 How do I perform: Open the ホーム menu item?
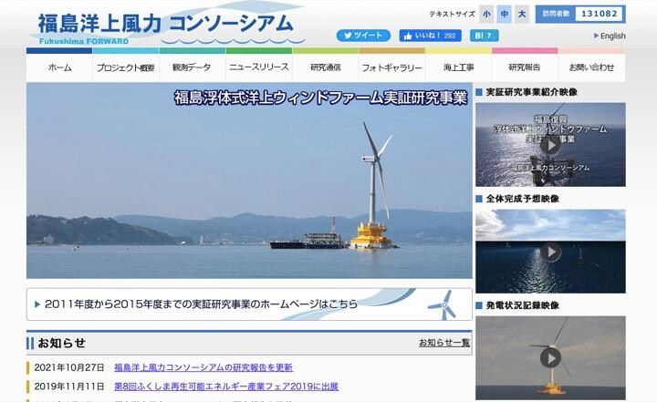coord(59,67)
